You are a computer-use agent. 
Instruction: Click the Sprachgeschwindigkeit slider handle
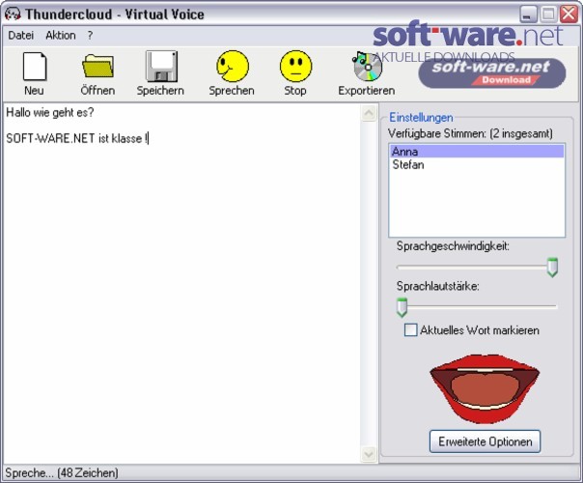click(x=552, y=268)
